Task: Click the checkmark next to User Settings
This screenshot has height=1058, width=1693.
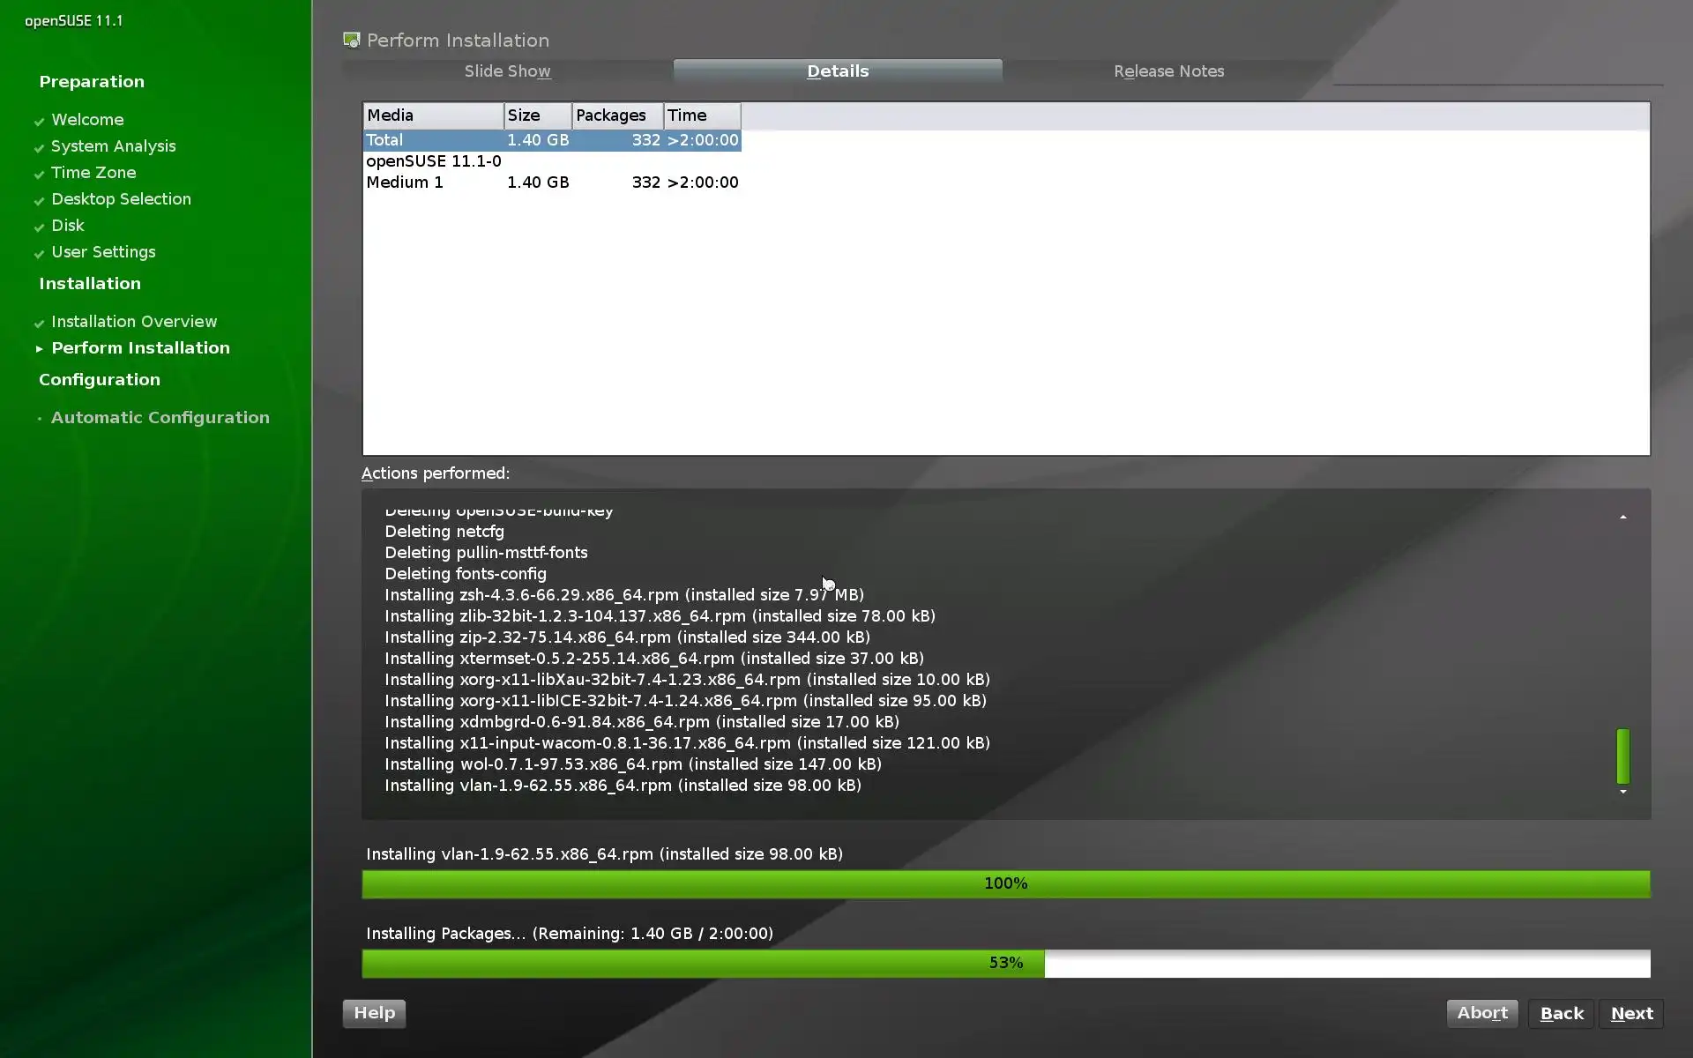Action: point(39,254)
